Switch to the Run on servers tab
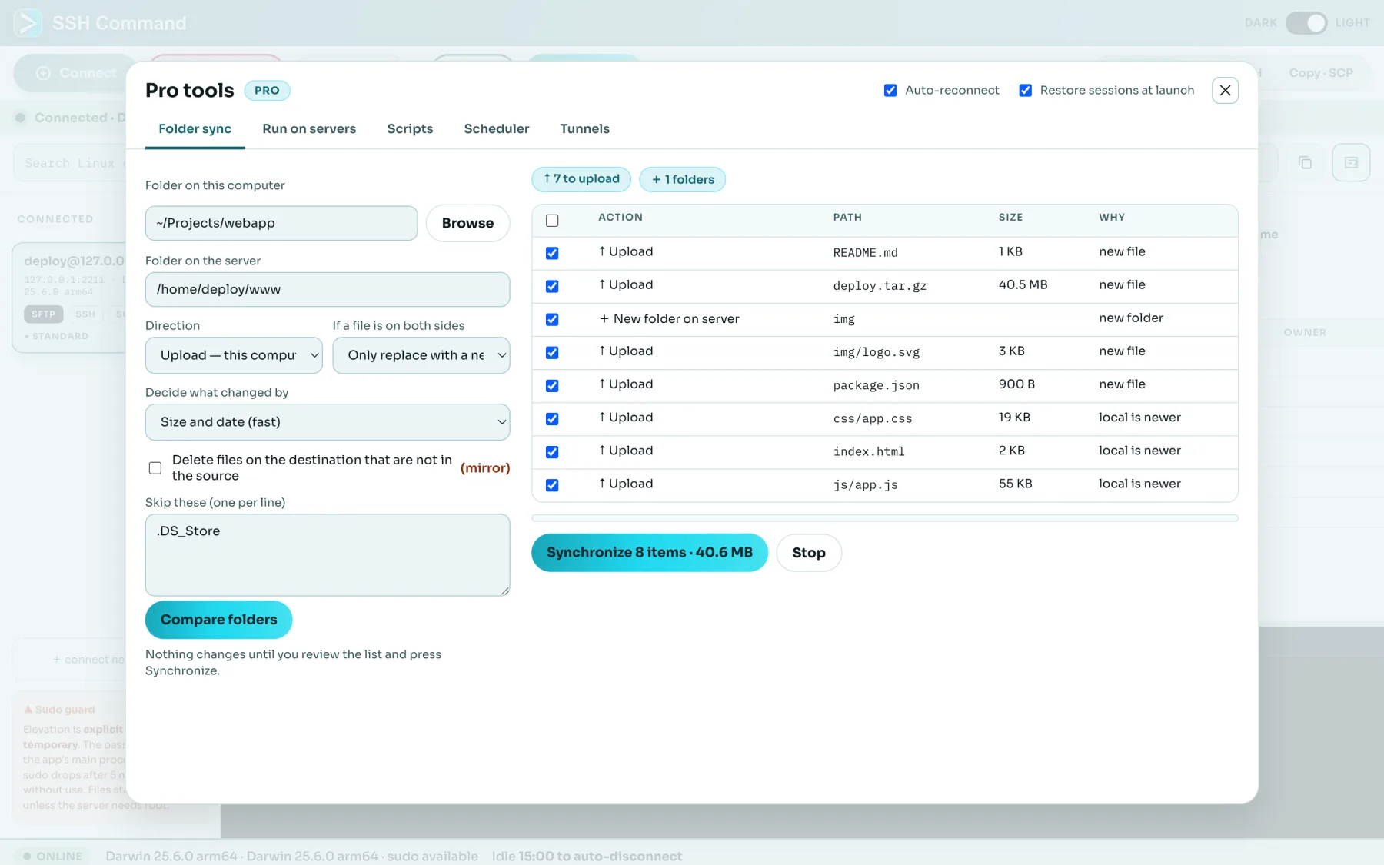This screenshot has height=865, width=1384. pyautogui.click(x=309, y=129)
